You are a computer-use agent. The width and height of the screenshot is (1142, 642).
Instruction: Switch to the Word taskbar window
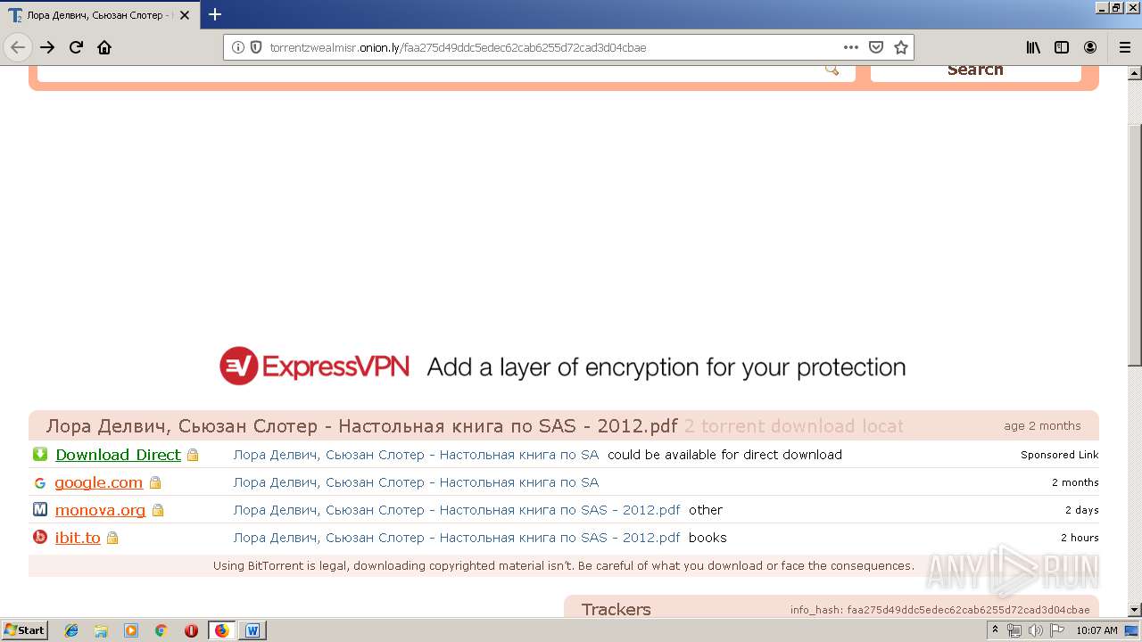coord(252,630)
